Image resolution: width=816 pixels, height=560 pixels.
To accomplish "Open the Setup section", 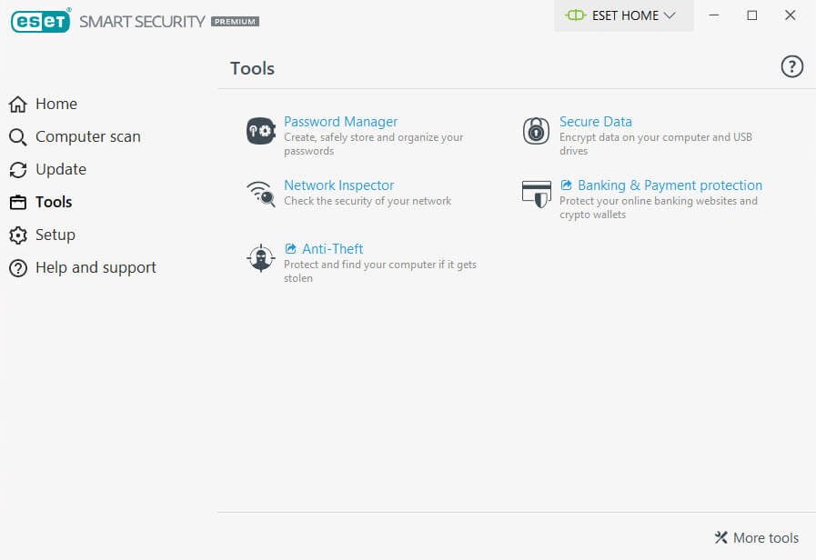I will pyautogui.click(x=55, y=235).
